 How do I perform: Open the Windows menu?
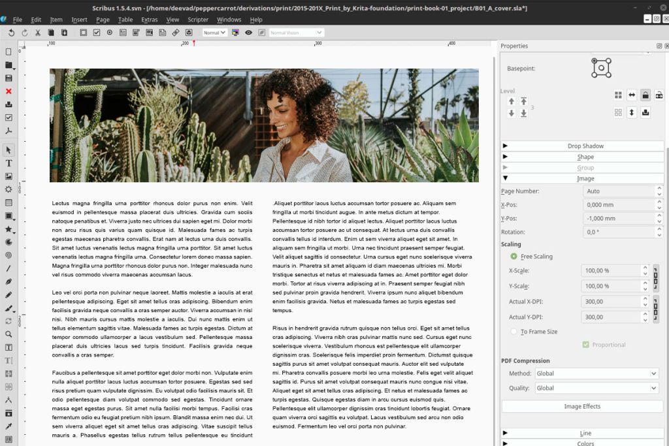pos(229,20)
